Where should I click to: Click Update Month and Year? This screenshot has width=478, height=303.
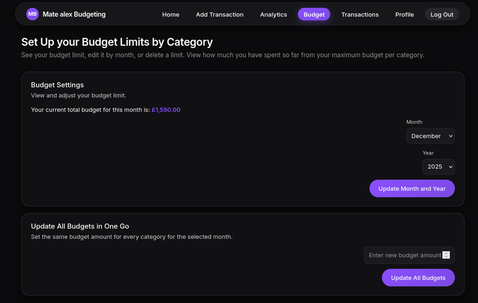click(x=411, y=188)
